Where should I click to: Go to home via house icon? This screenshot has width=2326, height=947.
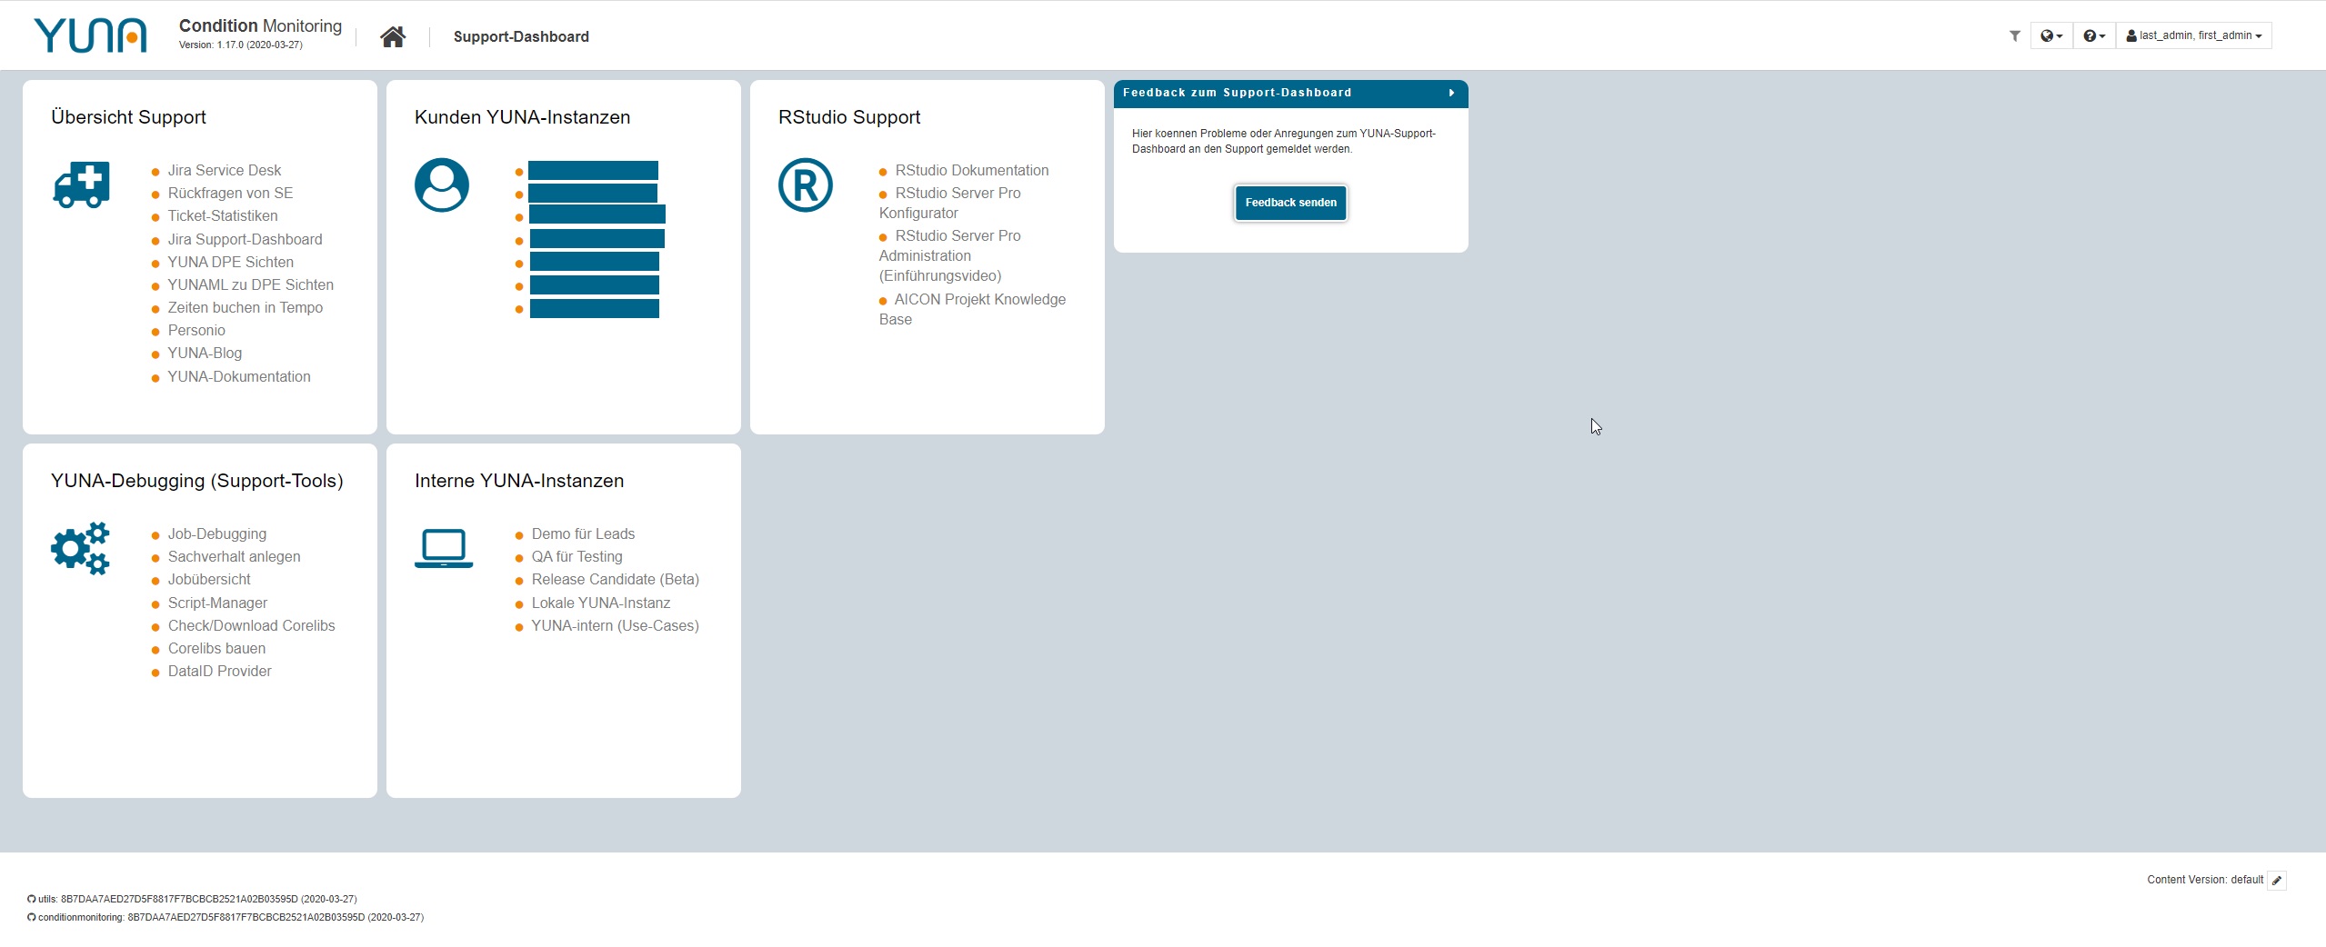pyautogui.click(x=393, y=36)
